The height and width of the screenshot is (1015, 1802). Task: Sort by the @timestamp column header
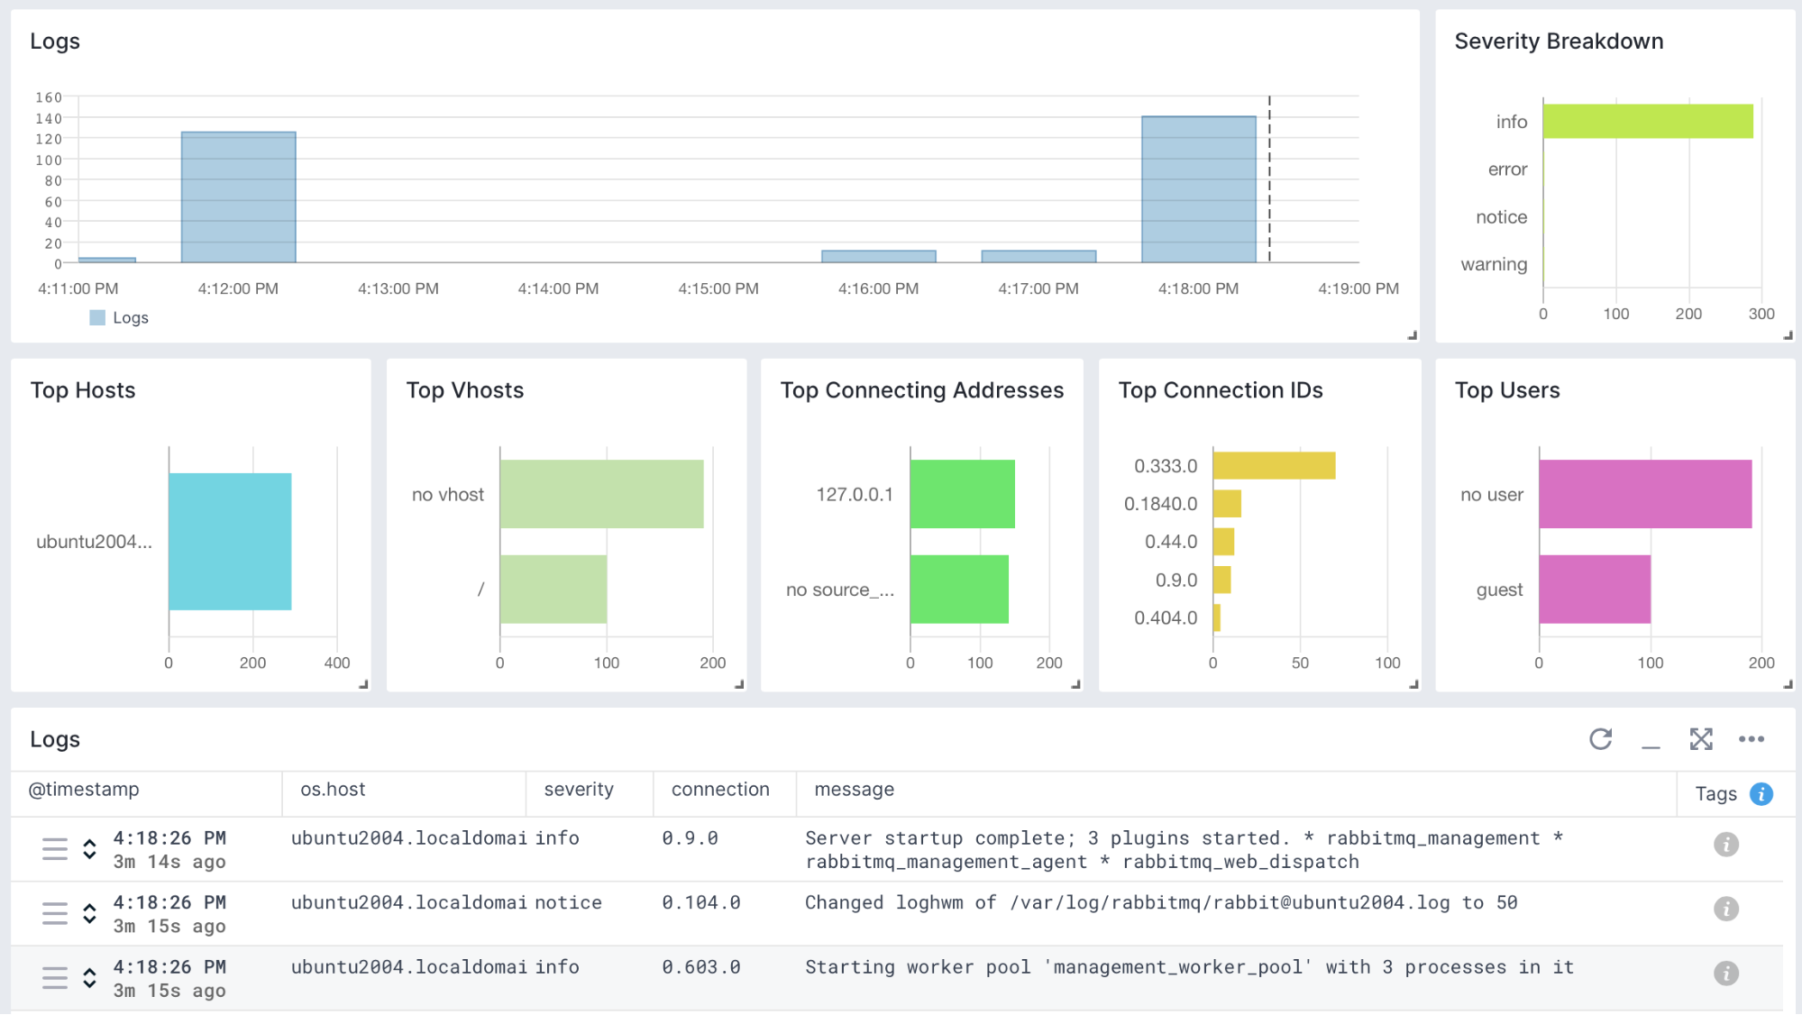coord(84,790)
